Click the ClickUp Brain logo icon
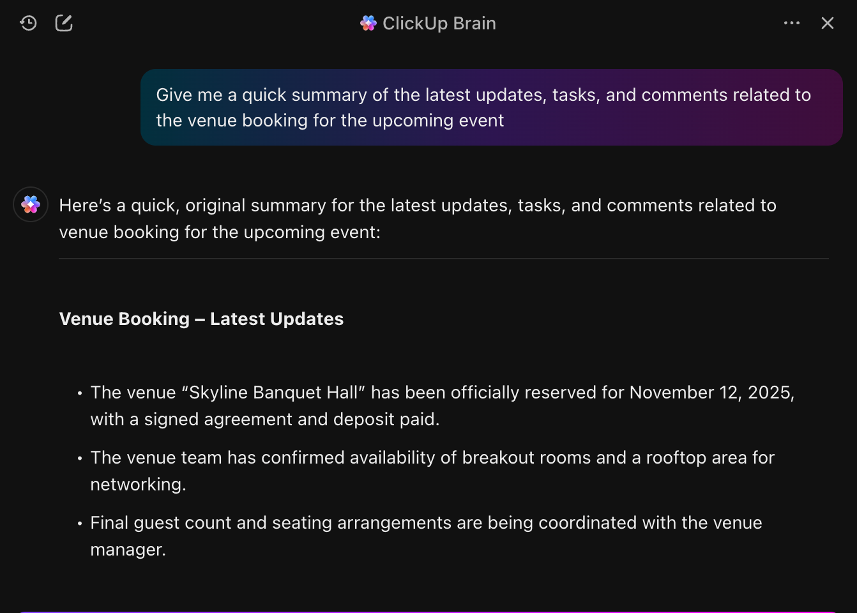 click(368, 24)
